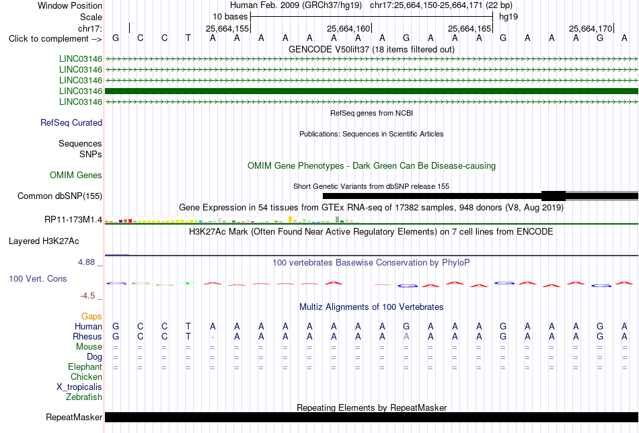Screen dimensions: 639x433
Task: Click the 'Window Position' track label
Action: click(x=70, y=5)
